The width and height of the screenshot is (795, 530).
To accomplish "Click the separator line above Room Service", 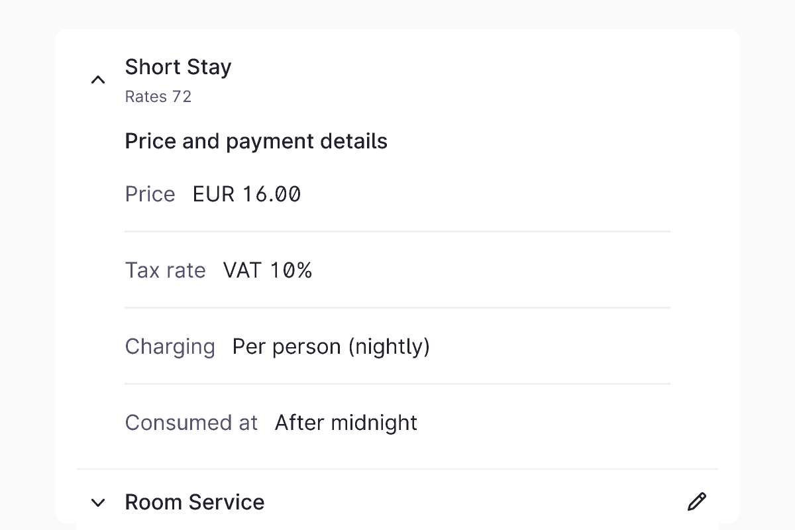I will 397,469.
